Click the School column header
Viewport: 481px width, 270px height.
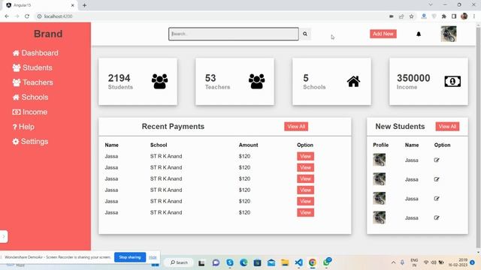(159, 145)
